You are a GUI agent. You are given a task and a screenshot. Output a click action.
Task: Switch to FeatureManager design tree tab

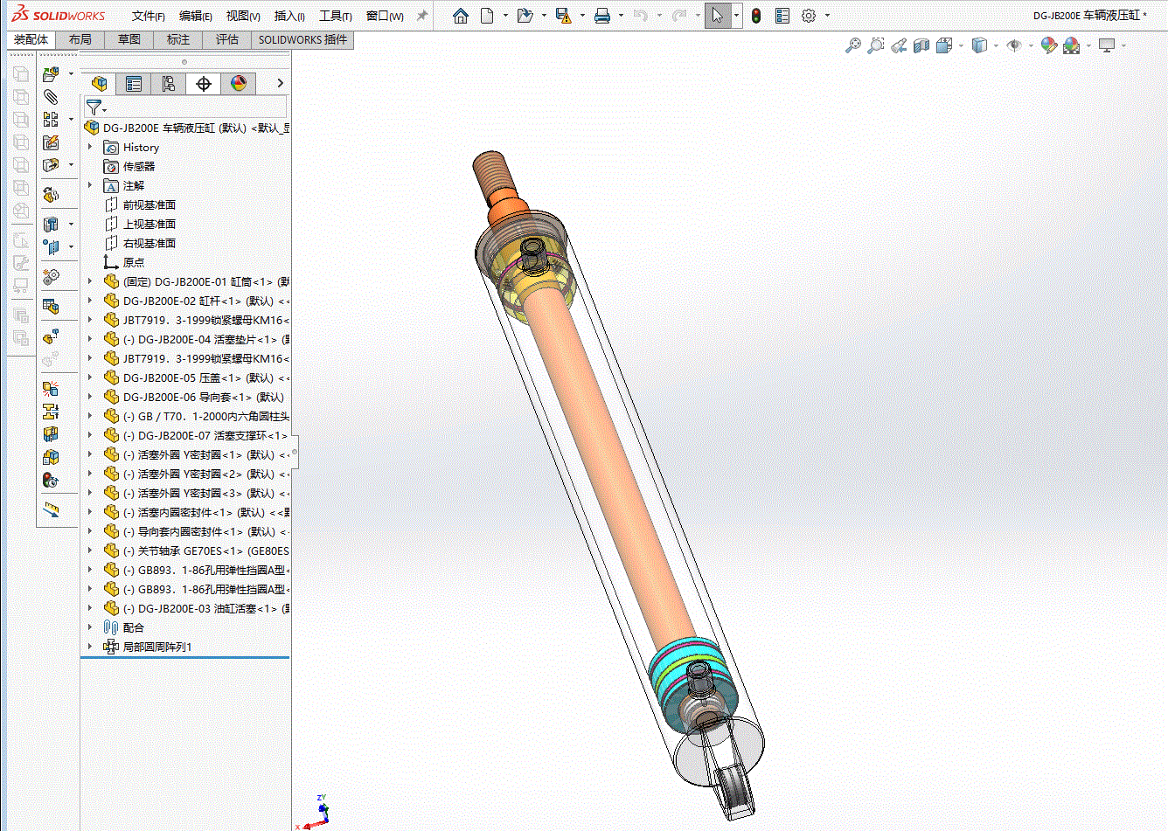tap(100, 83)
